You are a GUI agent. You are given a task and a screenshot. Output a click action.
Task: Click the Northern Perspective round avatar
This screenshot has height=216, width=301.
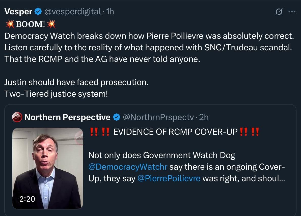click(17, 117)
